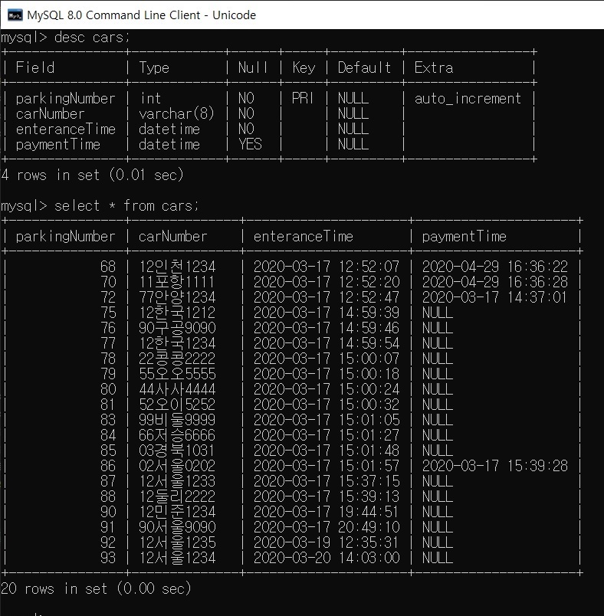Click the 'enteranceTime' header in the select results
Viewport: 604px width, 616px height.
[x=303, y=237]
